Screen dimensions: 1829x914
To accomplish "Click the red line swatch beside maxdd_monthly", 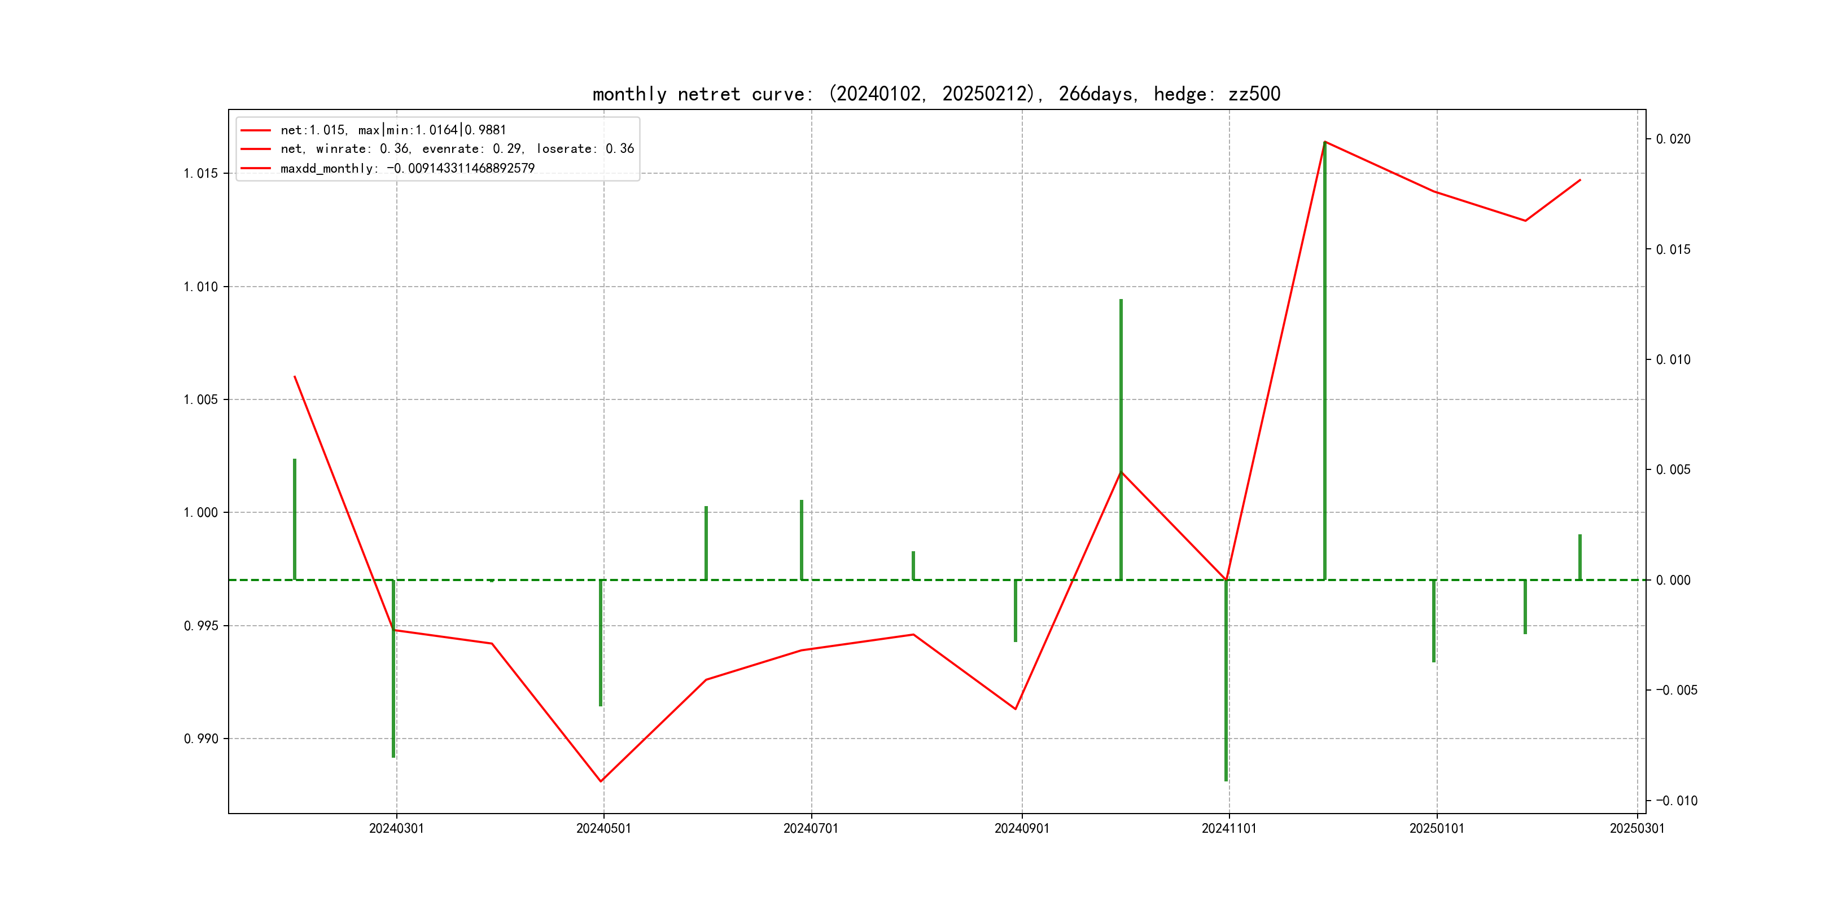I will pyautogui.click(x=256, y=168).
